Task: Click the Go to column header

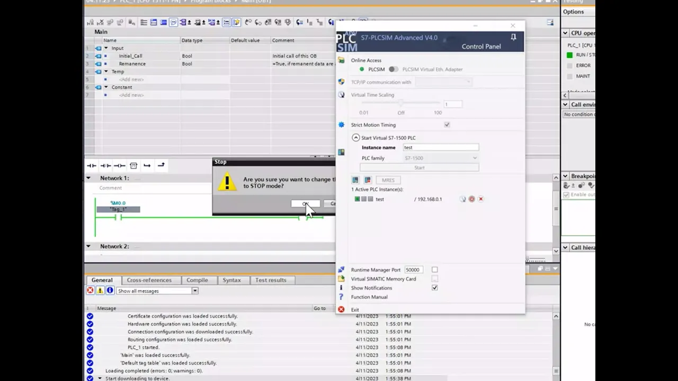Action: click(x=319, y=308)
